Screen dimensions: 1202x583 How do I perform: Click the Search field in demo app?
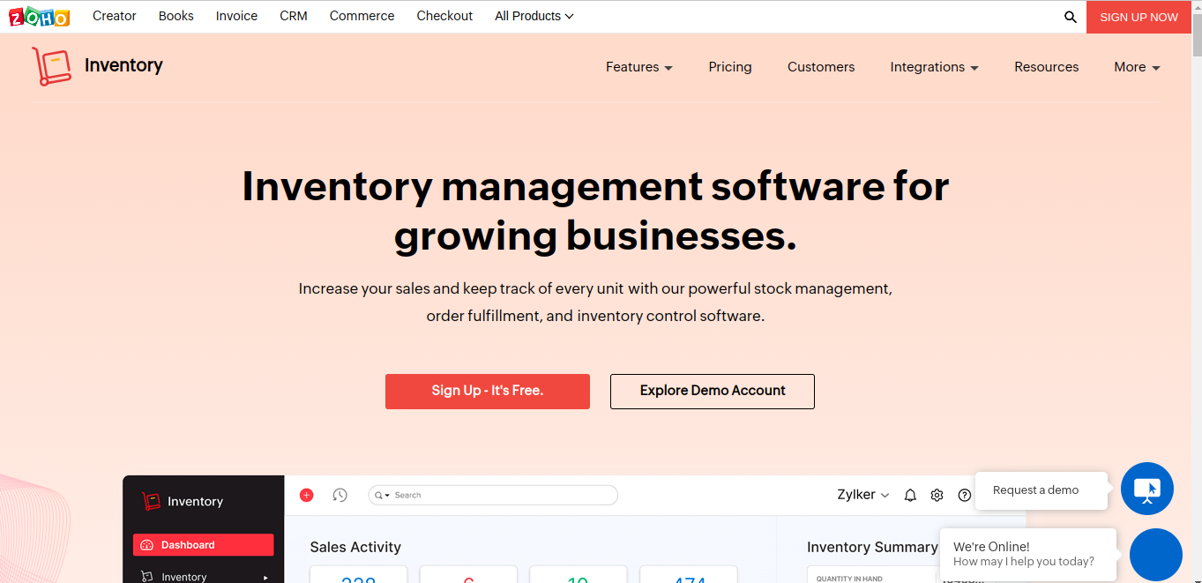[x=493, y=496]
